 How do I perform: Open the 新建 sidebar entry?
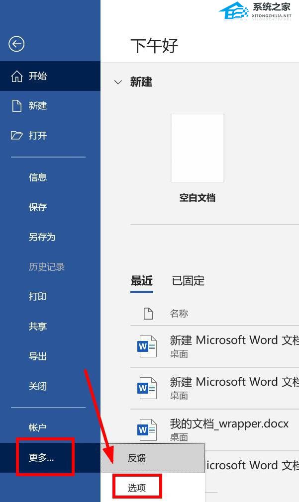point(50,106)
